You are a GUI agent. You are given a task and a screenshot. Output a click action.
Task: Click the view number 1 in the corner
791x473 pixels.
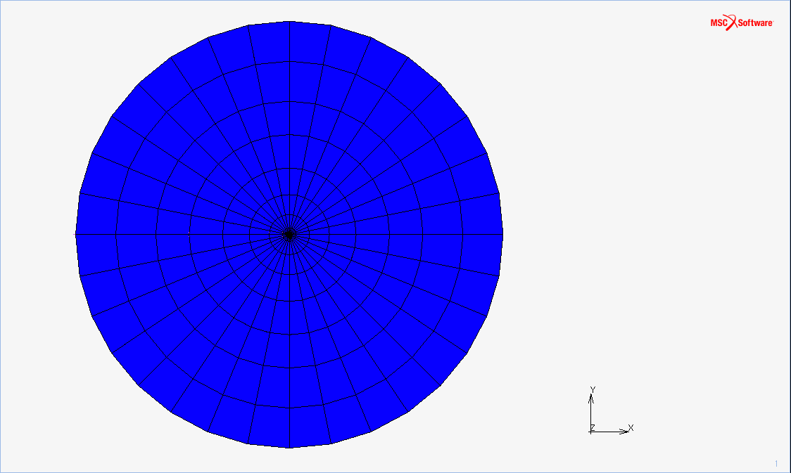point(776,464)
